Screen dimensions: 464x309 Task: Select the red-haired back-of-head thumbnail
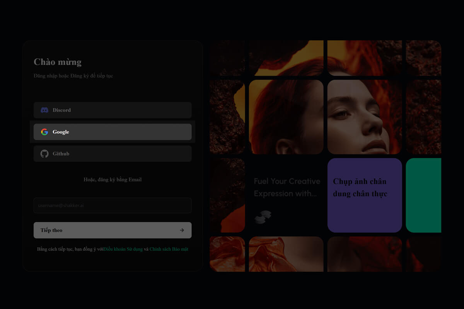[286, 117]
